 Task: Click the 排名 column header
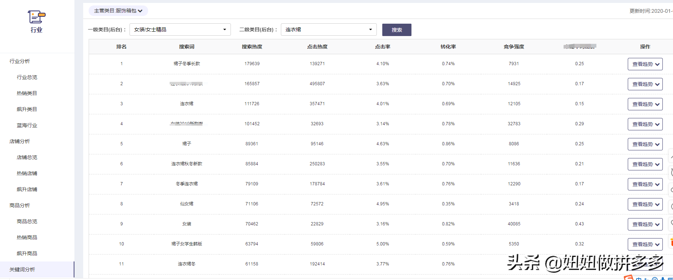121,47
